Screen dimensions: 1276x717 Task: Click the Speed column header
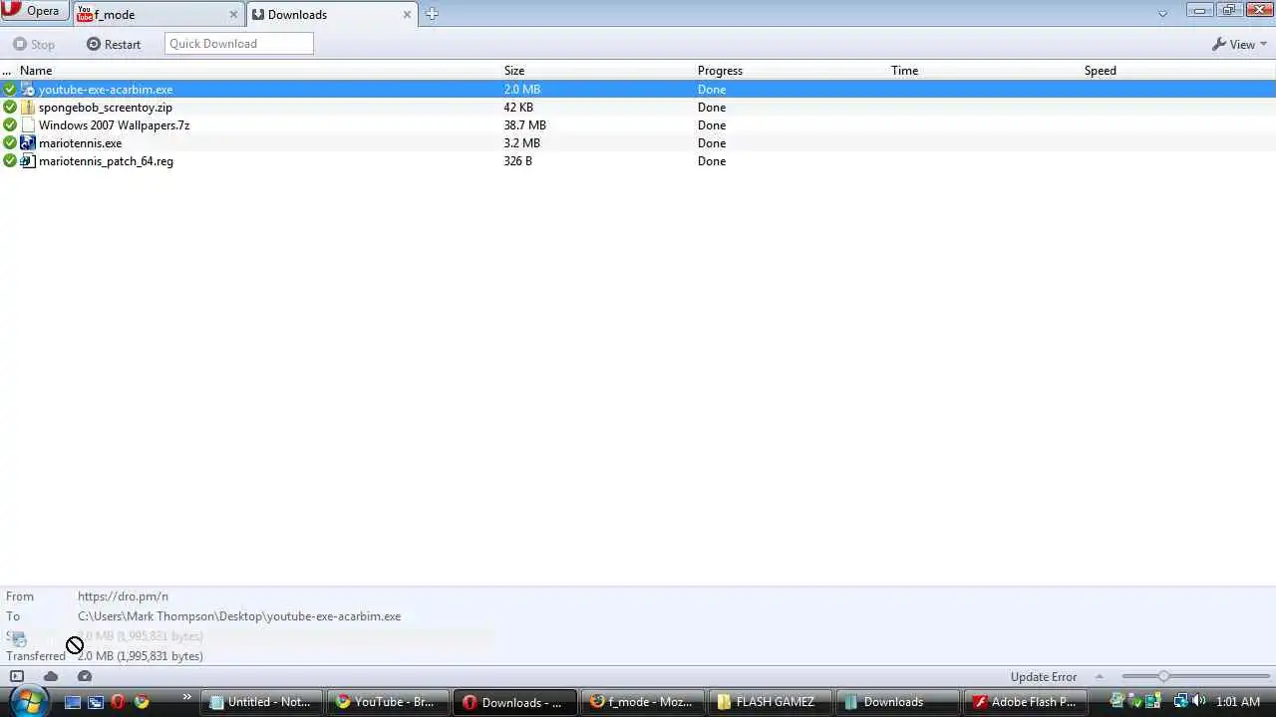1177,71
